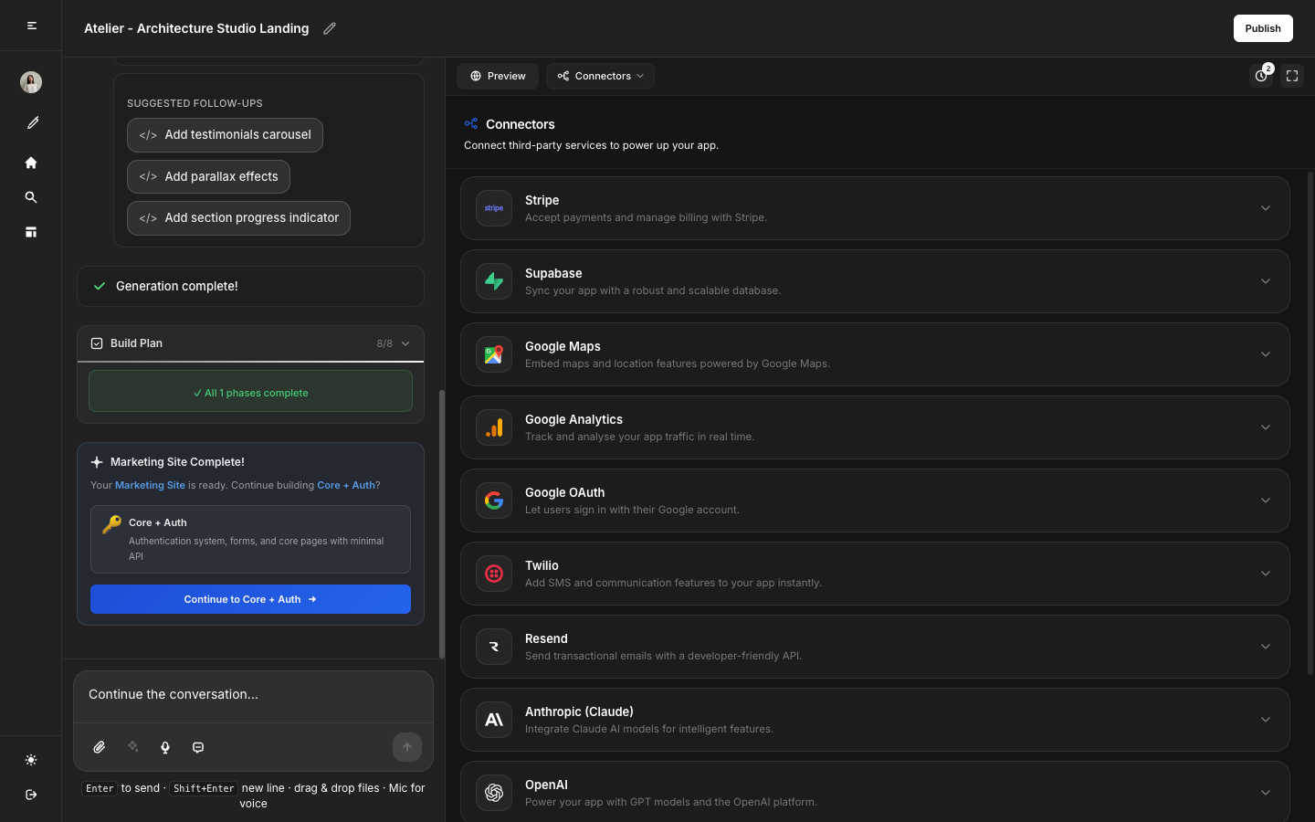Expand the Supabase connector row
The image size is (1315, 822).
(x=1266, y=281)
